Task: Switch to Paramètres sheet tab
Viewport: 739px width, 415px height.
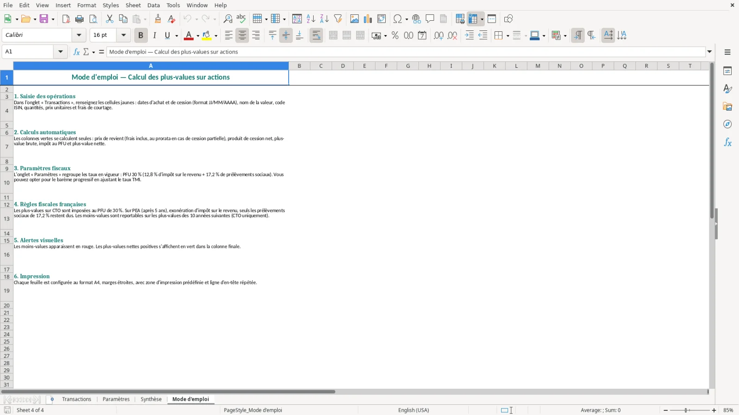Action: tap(116, 399)
